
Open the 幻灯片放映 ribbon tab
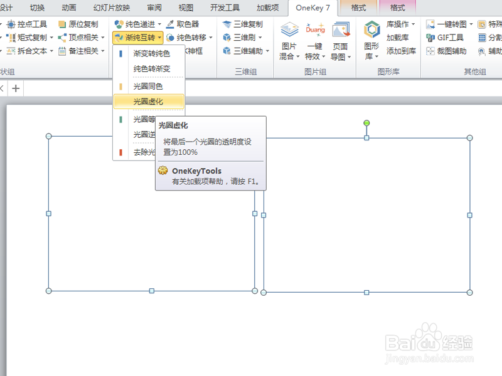[112, 8]
